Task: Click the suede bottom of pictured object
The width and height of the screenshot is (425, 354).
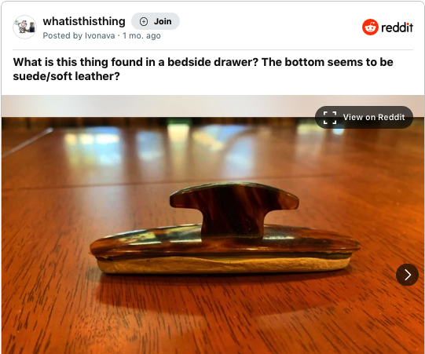Action: click(x=224, y=265)
